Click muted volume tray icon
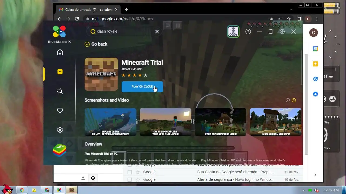346x194 pixels. coord(317,190)
